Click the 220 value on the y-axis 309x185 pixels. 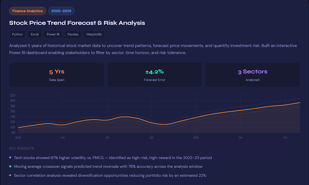tap(12, 96)
